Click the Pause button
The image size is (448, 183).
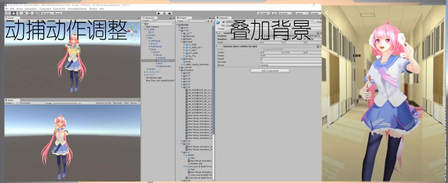[x=164, y=13]
